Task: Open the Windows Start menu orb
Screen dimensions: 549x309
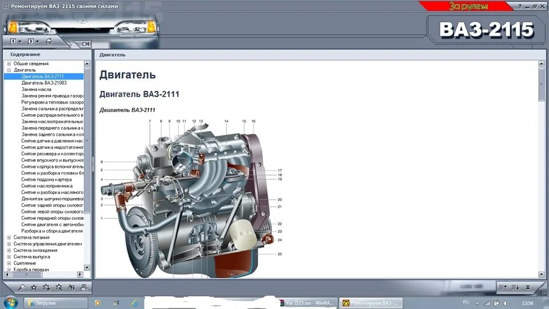Action: (10, 303)
